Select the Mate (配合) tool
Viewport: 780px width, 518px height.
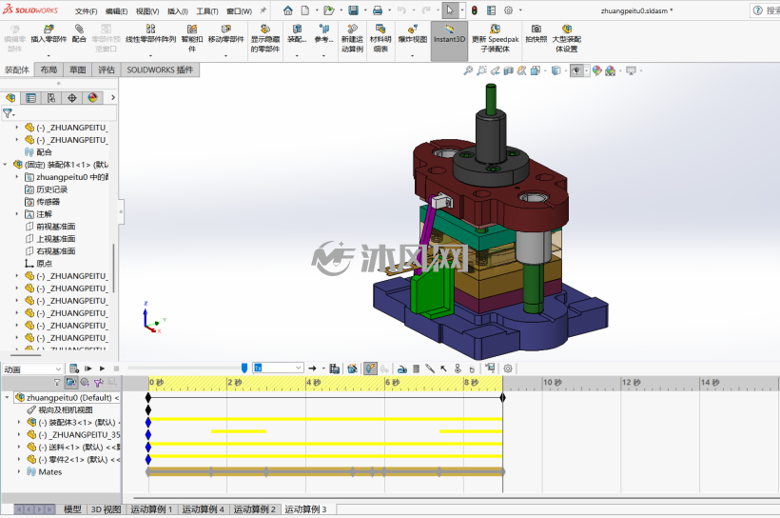(79, 33)
